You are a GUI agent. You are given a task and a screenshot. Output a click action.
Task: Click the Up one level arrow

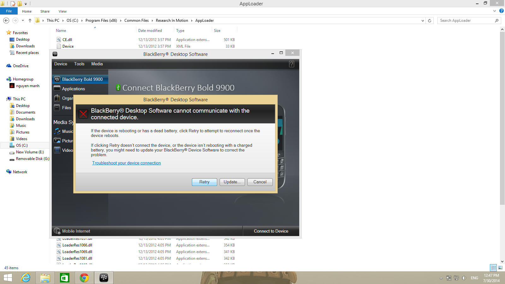click(30, 21)
